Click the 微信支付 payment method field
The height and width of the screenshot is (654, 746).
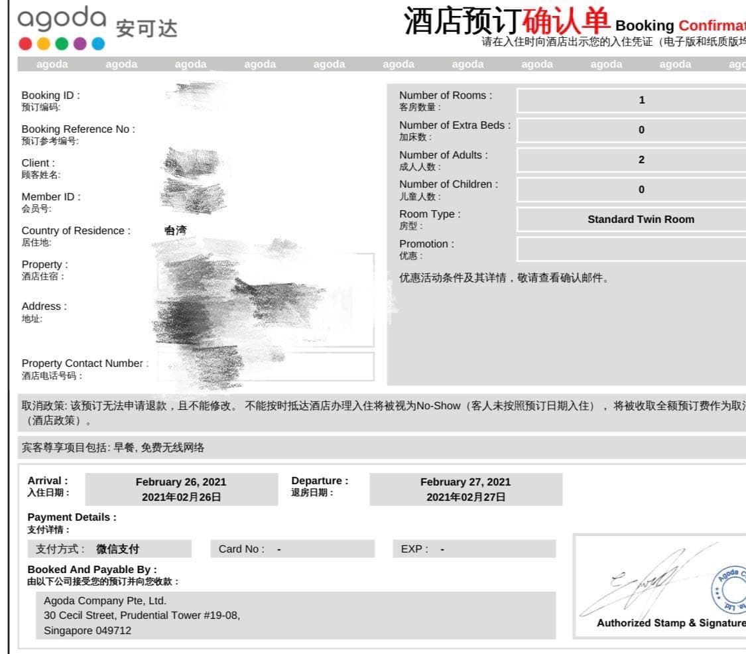click(109, 549)
